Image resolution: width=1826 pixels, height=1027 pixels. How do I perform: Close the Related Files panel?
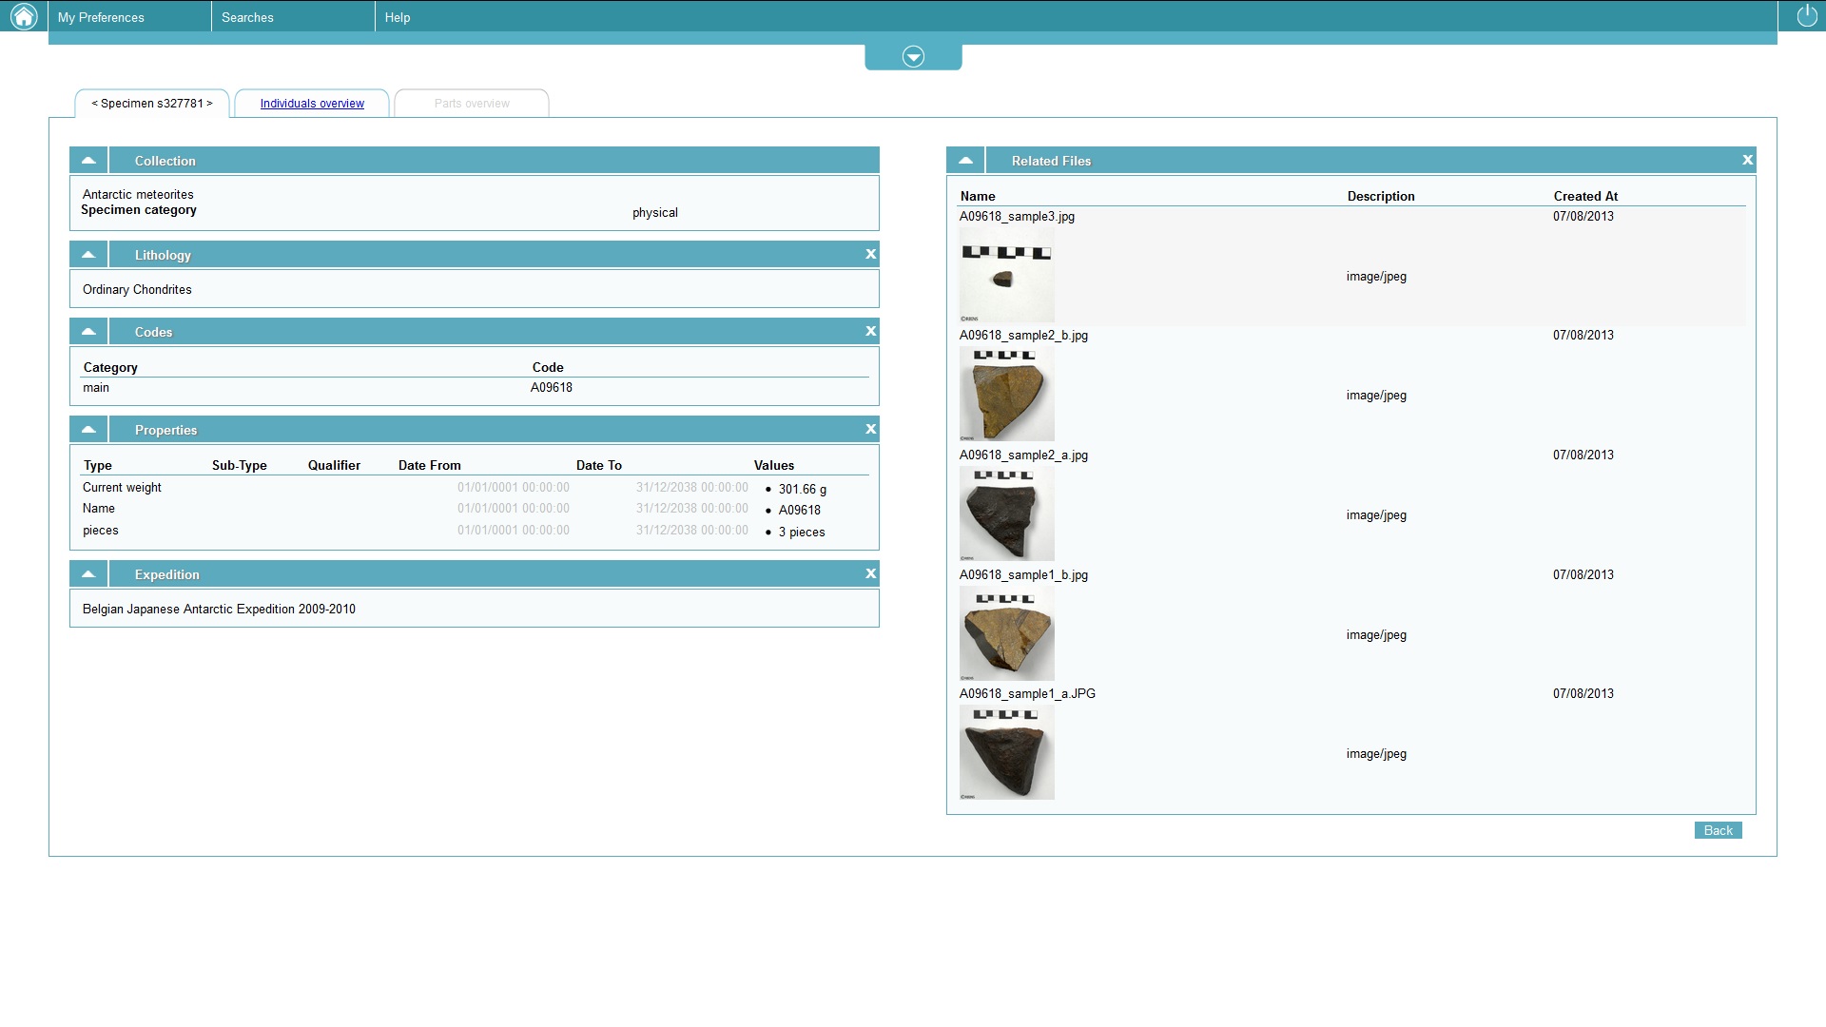click(1747, 160)
